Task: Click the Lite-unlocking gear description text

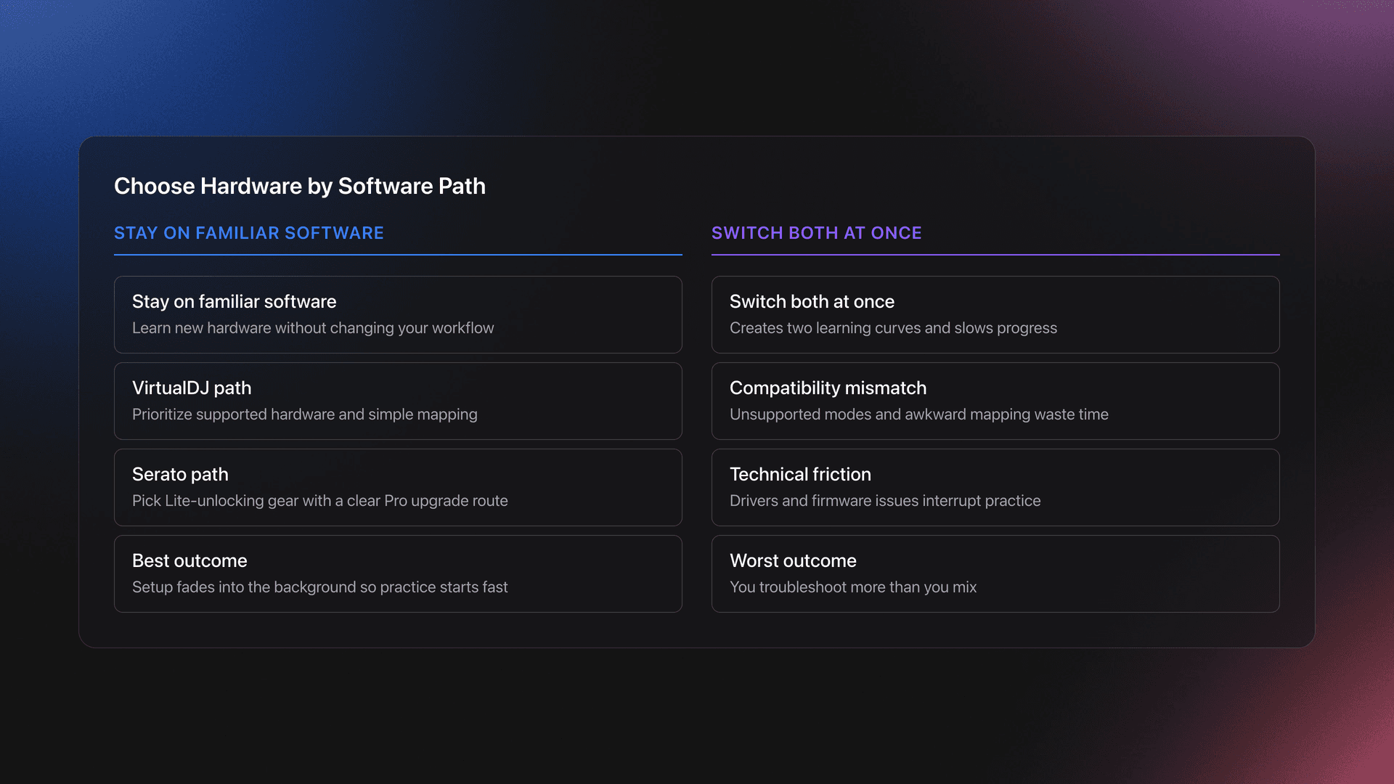Action: 319,501
